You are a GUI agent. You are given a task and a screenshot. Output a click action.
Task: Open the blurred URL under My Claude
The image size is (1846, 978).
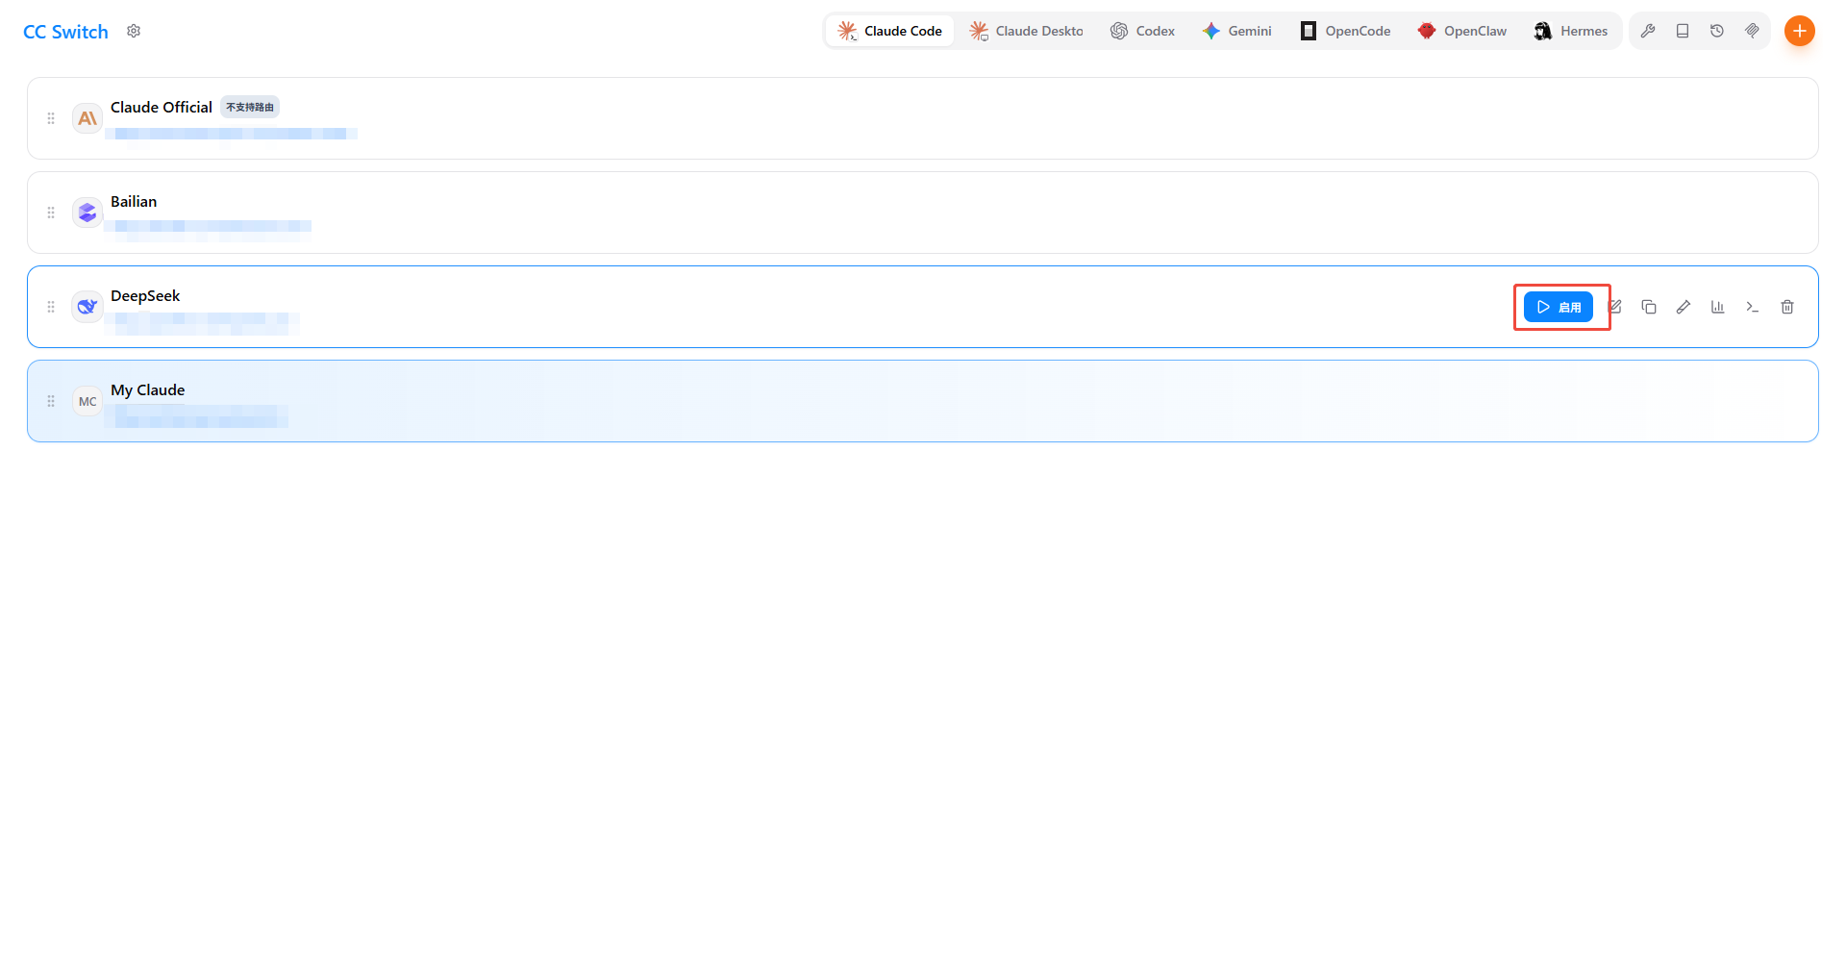coord(197,415)
